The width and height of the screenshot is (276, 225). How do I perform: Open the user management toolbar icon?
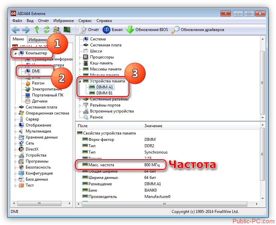point(57,30)
